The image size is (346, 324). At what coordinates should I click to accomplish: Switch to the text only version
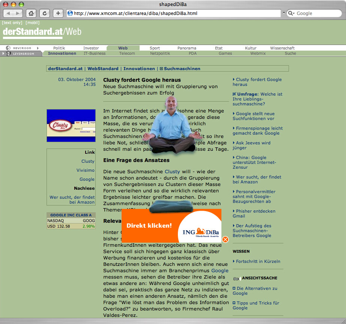pos(12,22)
